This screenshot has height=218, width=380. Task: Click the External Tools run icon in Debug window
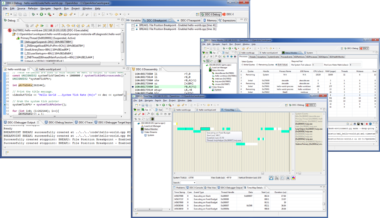pyautogui.click(x=49, y=14)
